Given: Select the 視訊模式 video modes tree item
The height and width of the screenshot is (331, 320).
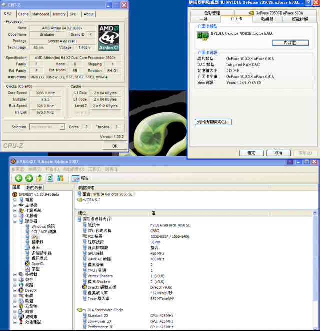Looking at the screenshot, I should [x=39, y=258].
